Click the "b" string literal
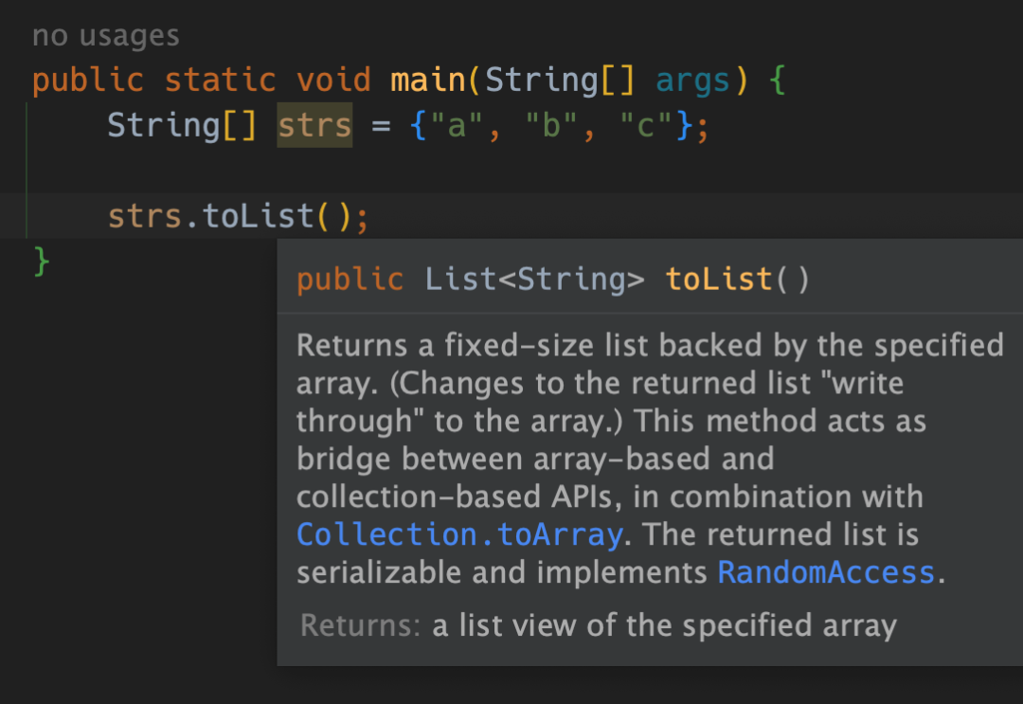Image resolution: width=1023 pixels, height=704 pixels. point(551,125)
